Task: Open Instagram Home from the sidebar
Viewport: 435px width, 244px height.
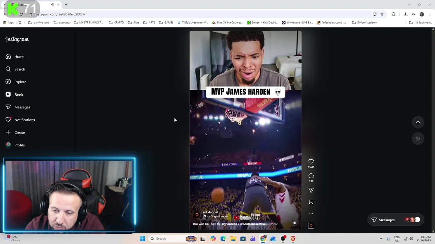Action: click(15, 57)
